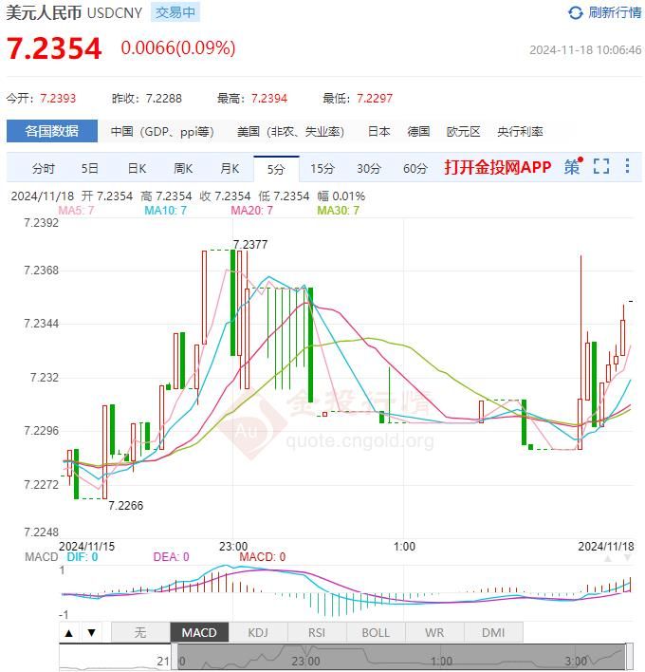
Task: Click the MA20 legend label
Action: tap(251, 211)
